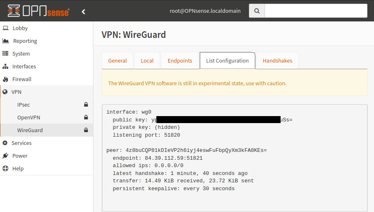Image resolution: width=374 pixels, height=212 pixels.
Task: Click the lock icon beside OpenVPN
Action: coord(86,117)
